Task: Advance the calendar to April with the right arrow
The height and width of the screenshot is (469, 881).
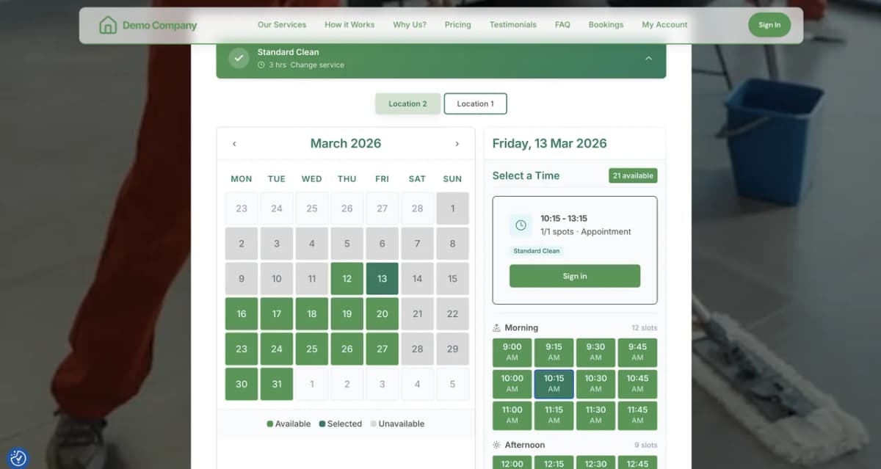Action: [x=457, y=144]
